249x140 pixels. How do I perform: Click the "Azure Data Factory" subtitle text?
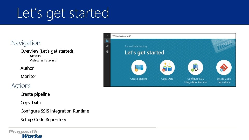point(136,46)
